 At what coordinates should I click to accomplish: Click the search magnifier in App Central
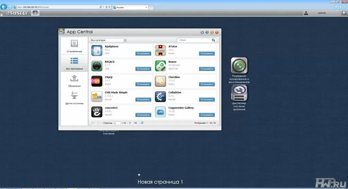tap(213, 40)
